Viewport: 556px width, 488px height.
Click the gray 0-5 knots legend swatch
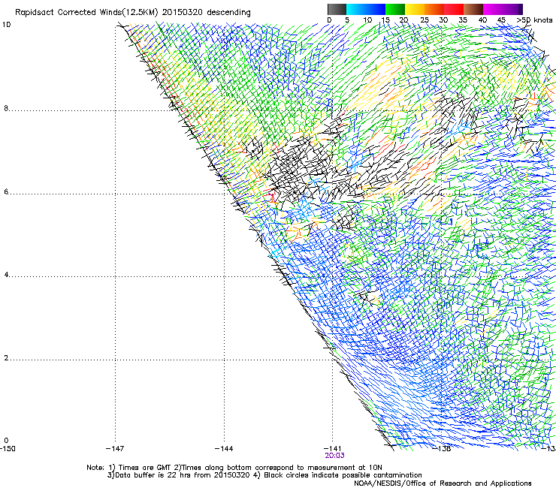point(337,9)
